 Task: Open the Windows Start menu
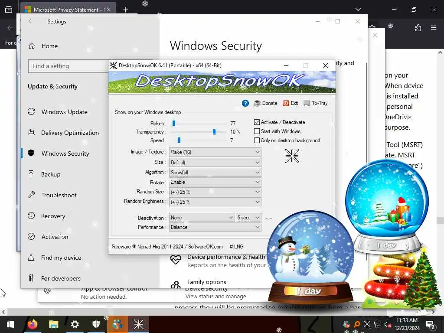coord(10,324)
